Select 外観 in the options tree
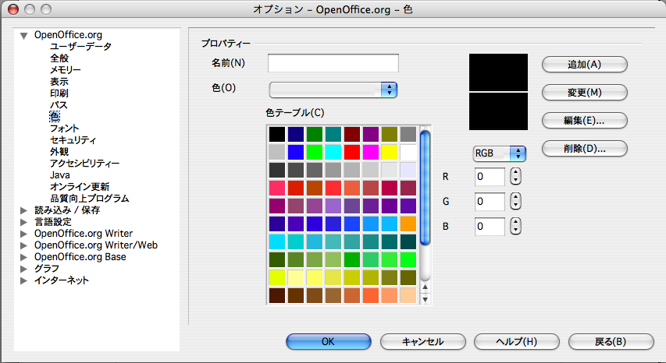Screen dimensions: 666x363 [x=59, y=151]
